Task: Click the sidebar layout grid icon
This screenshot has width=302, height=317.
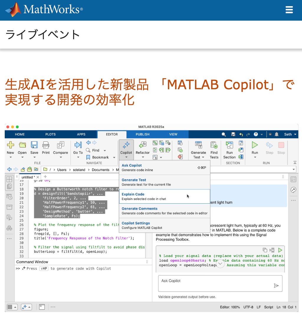Action: tap(9, 179)
